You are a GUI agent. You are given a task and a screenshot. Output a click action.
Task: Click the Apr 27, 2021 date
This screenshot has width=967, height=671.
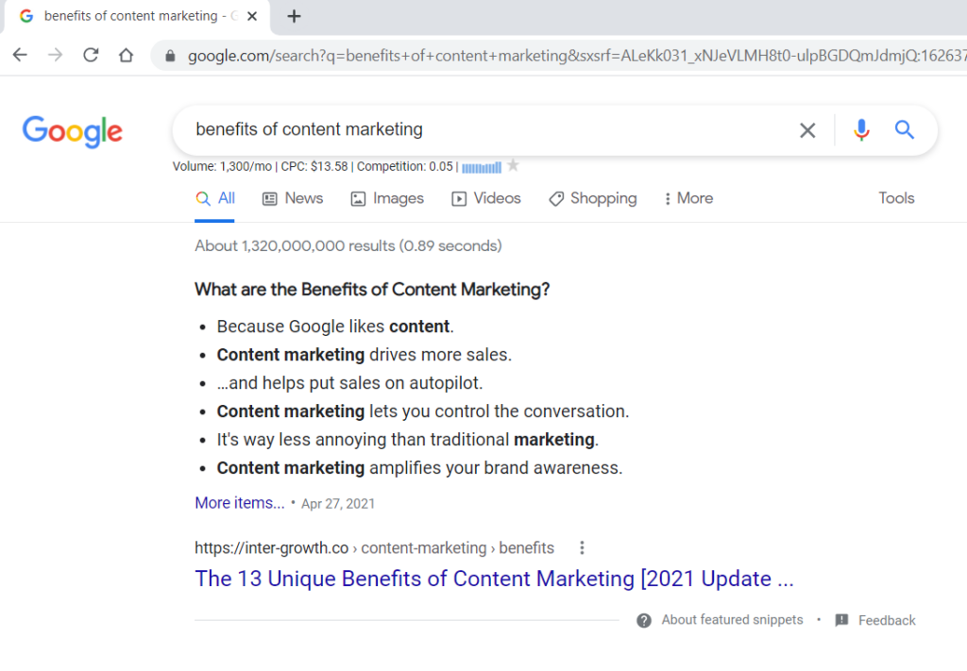point(338,504)
